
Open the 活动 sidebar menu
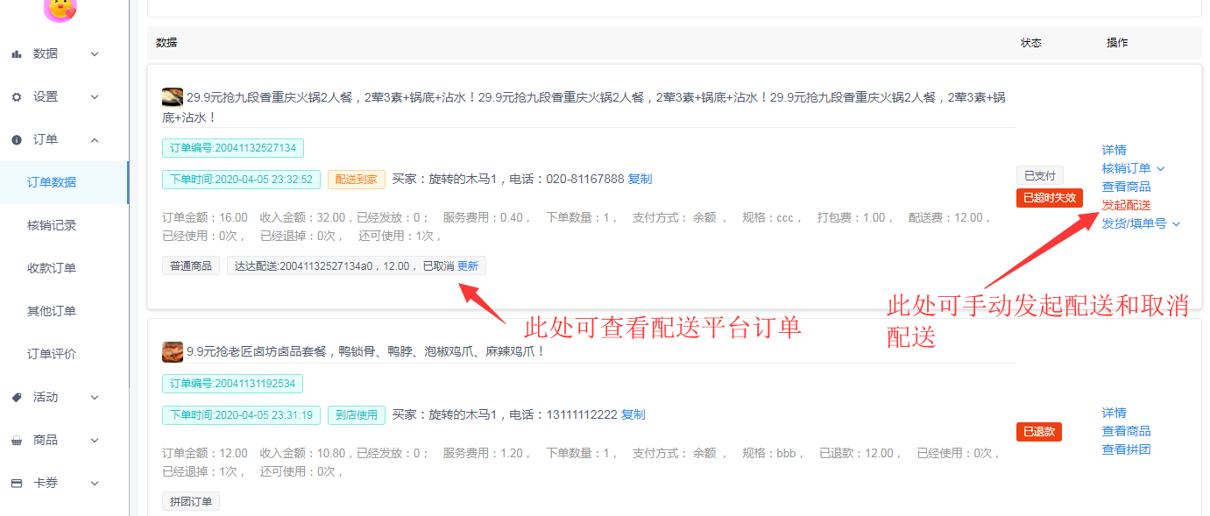point(64,398)
